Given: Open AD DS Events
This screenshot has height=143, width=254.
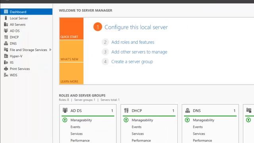Looking at the screenshot, I should coord(75,127).
